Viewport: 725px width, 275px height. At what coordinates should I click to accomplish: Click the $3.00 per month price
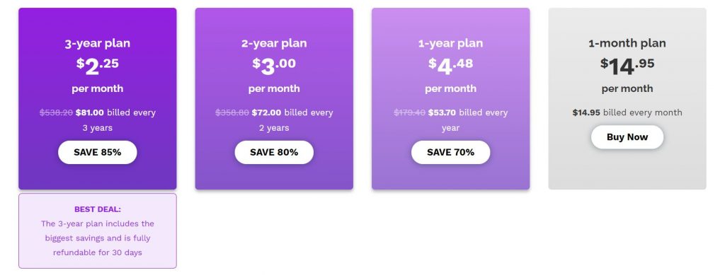(274, 66)
